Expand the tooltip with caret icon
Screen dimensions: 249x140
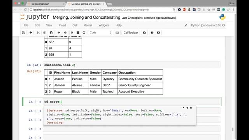(x=183, y=108)
